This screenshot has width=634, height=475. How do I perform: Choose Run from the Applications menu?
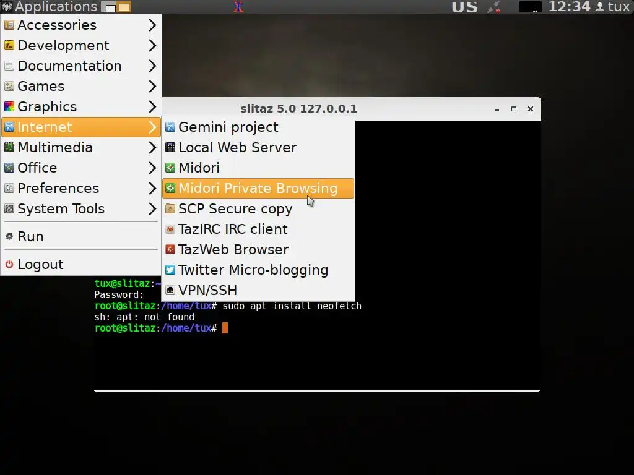coord(81,236)
